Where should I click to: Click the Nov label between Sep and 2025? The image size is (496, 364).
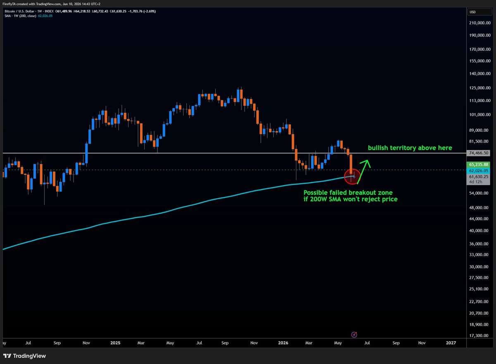coord(86,343)
